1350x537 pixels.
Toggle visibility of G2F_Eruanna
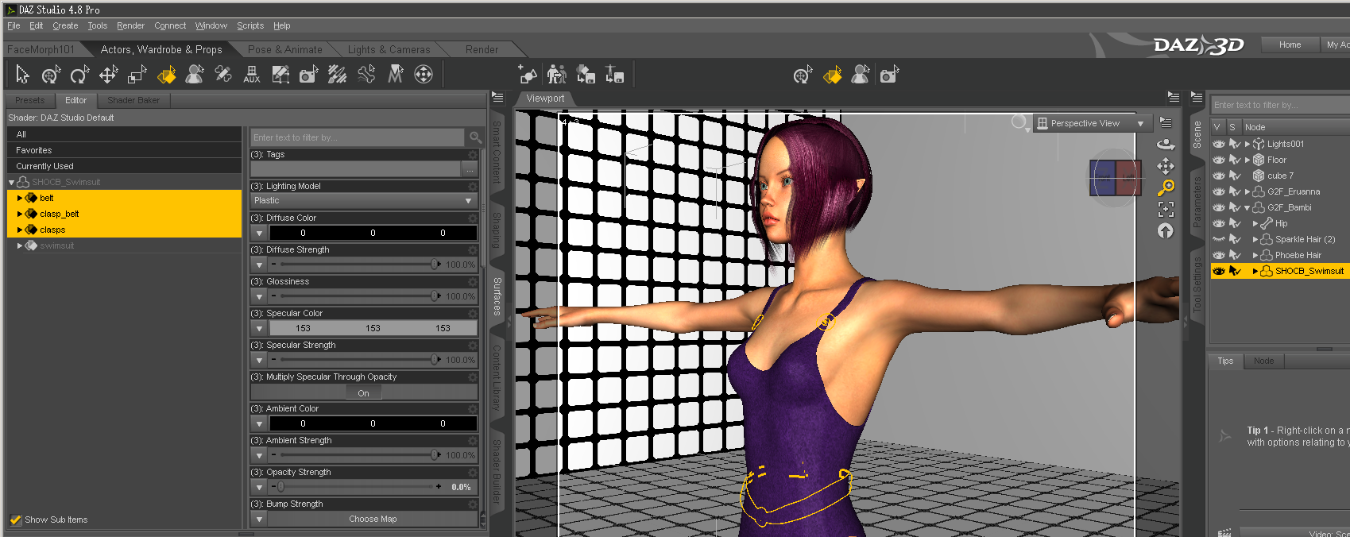[x=1219, y=191]
